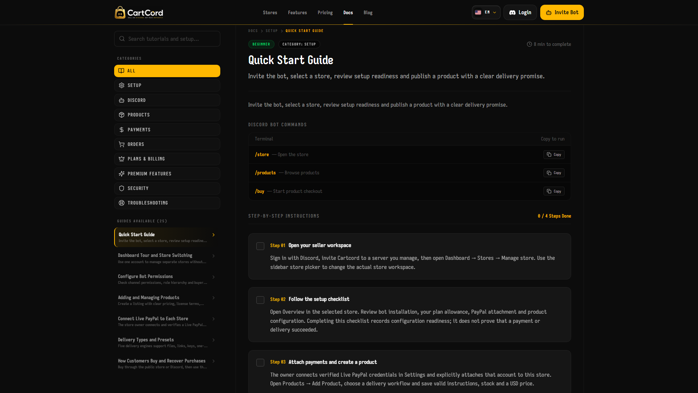The width and height of the screenshot is (698, 393).
Task: Expand Configure Bot Permissions chevron
Action: tap(213, 277)
